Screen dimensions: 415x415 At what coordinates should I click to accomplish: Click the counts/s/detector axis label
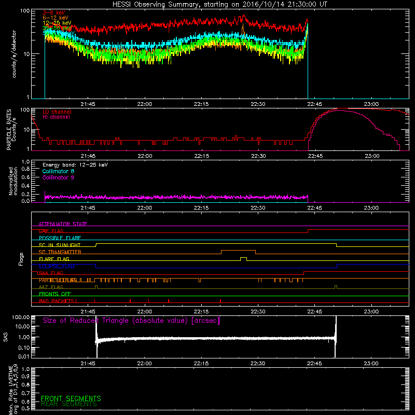(x=14, y=54)
